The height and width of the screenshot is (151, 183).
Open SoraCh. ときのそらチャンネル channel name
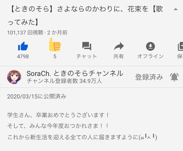click(x=75, y=73)
